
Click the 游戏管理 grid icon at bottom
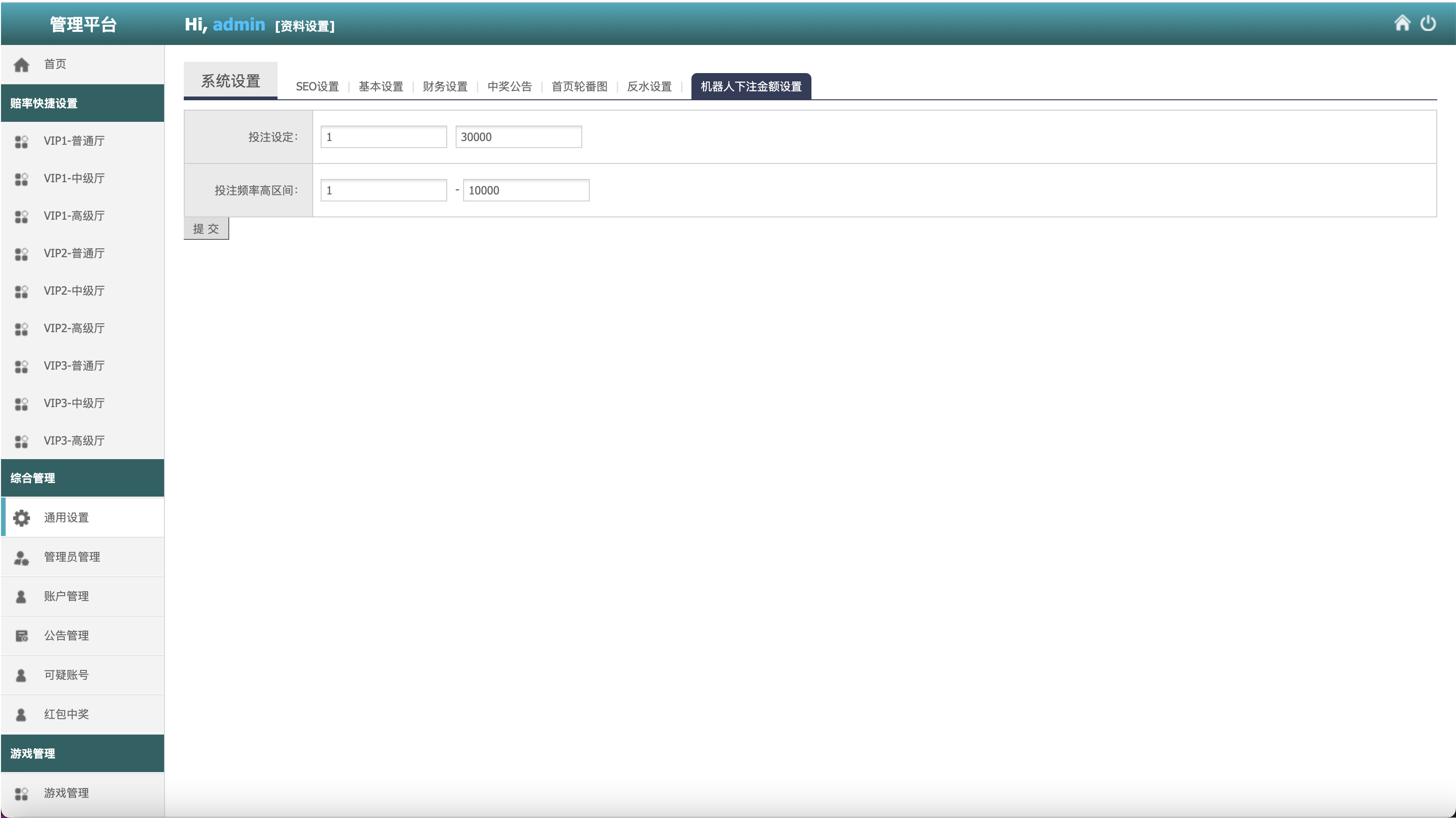point(22,794)
